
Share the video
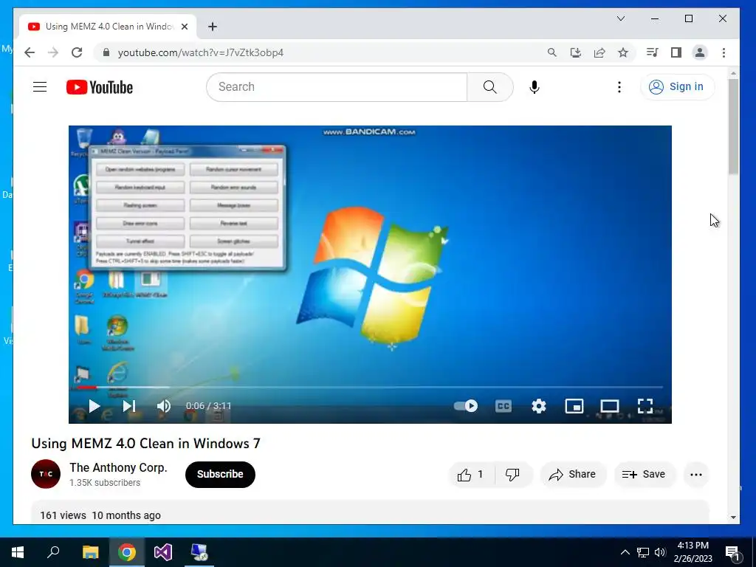[572, 475]
